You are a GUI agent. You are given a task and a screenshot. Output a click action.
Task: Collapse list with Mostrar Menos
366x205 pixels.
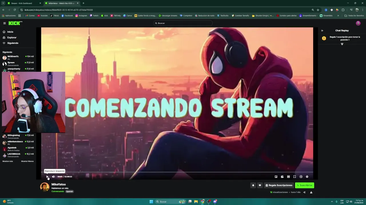(27, 161)
